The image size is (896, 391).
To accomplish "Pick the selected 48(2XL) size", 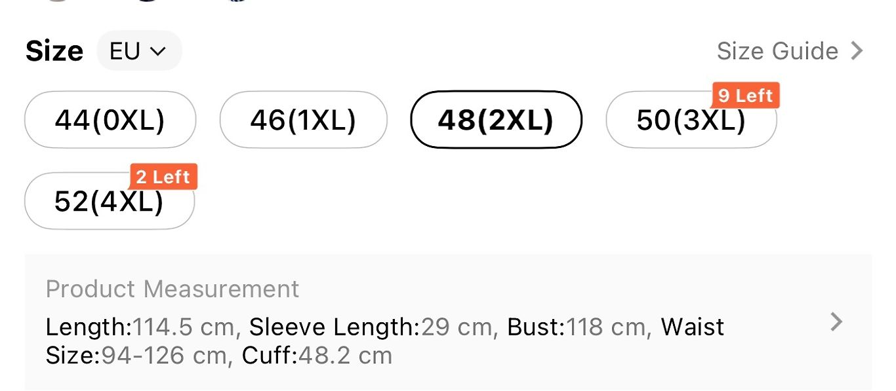I will pyautogui.click(x=496, y=120).
